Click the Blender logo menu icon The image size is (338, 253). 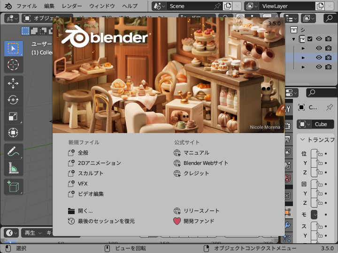click(x=8, y=6)
